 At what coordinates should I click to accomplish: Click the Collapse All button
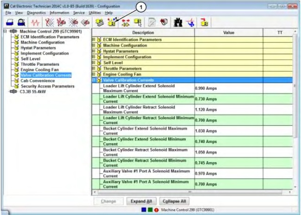(x=174, y=201)
